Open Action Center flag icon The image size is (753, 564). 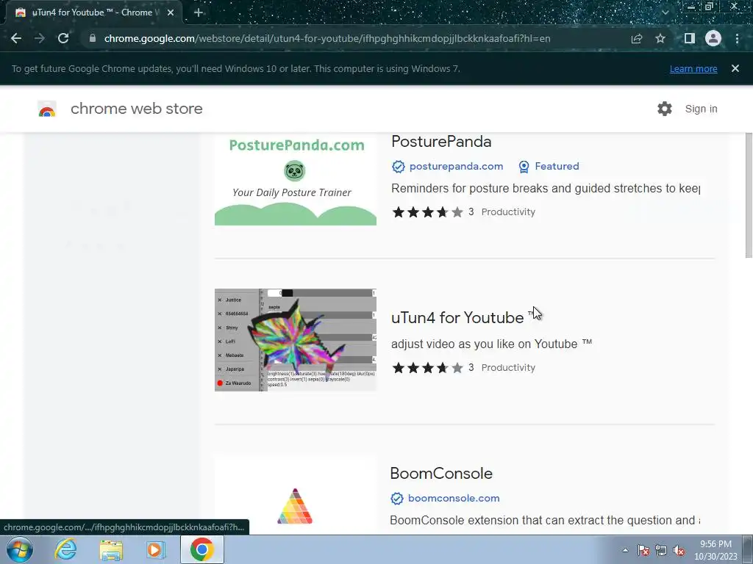(x=643, y=550)
